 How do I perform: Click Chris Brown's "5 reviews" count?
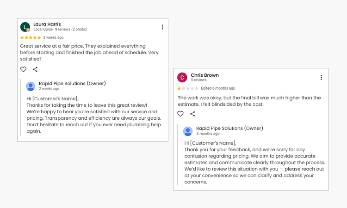tap(199, 80)
